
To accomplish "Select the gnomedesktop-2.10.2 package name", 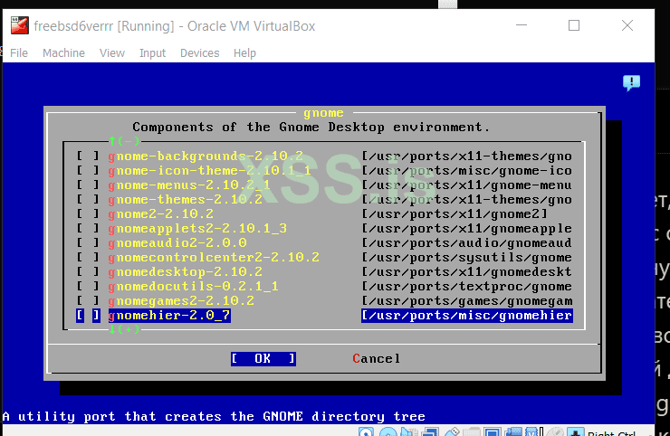I will [185, 272].
